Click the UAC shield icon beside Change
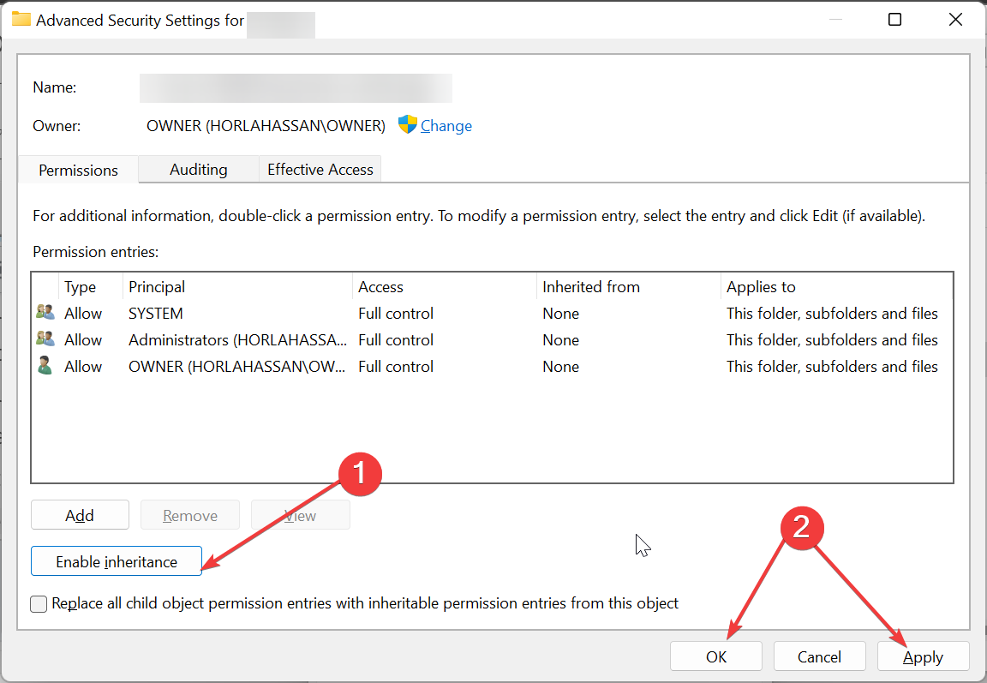987x683 pixels. 408,125
